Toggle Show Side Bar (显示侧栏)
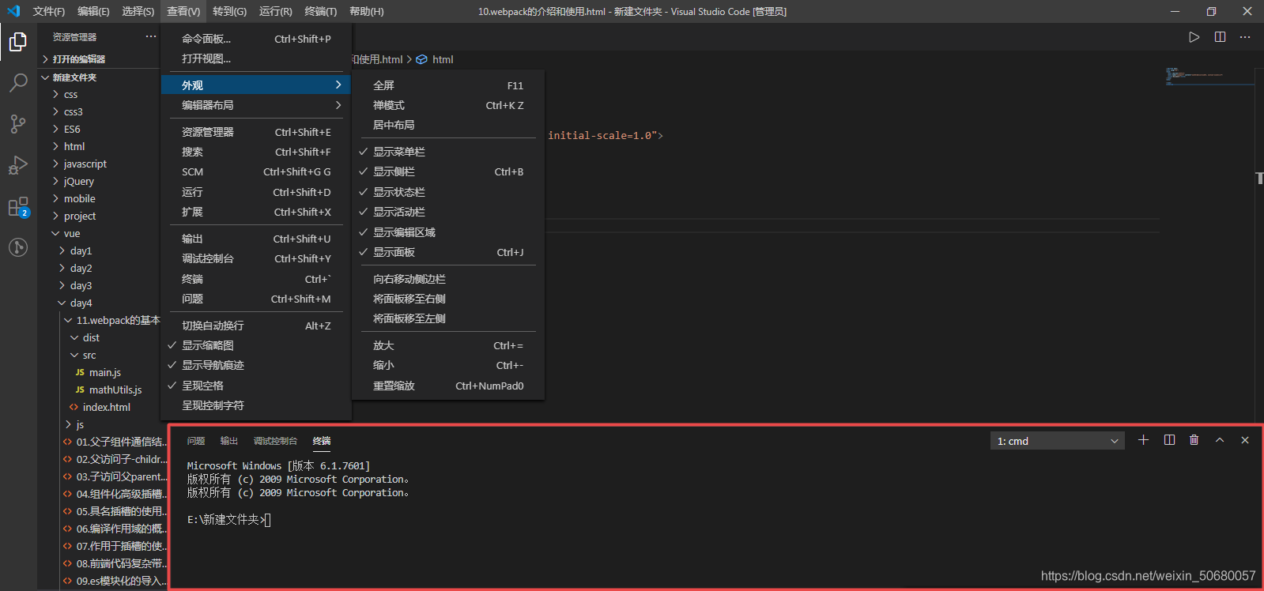1264x591 pixels. [448, 171]
